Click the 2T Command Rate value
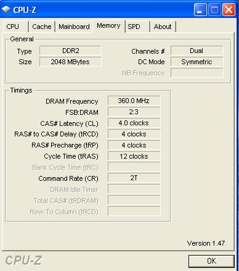Screen dimensions: 239x271 pyautogui.click(x=134, y=178)
